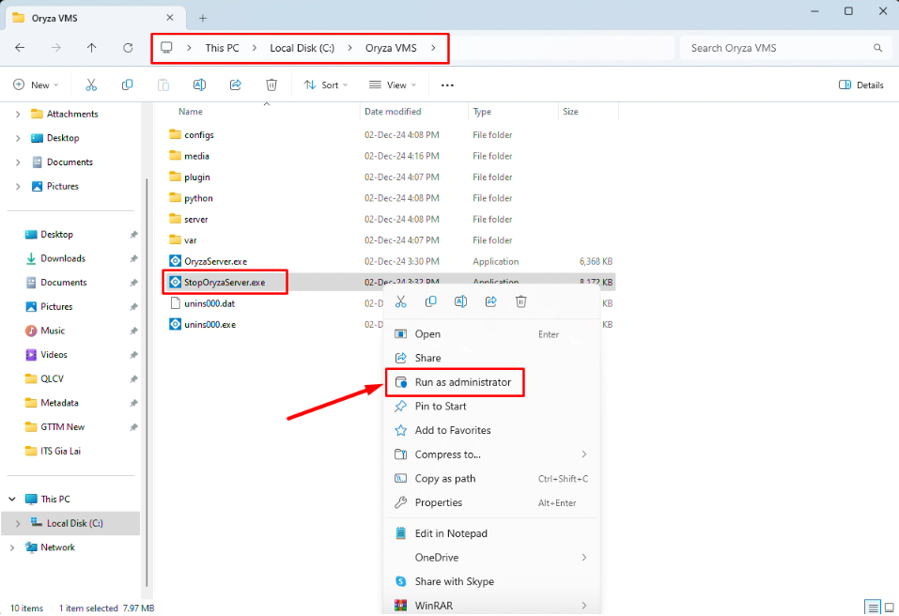
Task: Click the Paste icon in the toolbar
Action: pos(163,85)
